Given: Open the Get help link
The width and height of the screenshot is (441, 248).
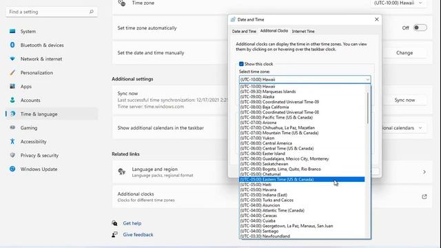Looking at the screenshot, I should pyautogui.click(x=132, y=223).
